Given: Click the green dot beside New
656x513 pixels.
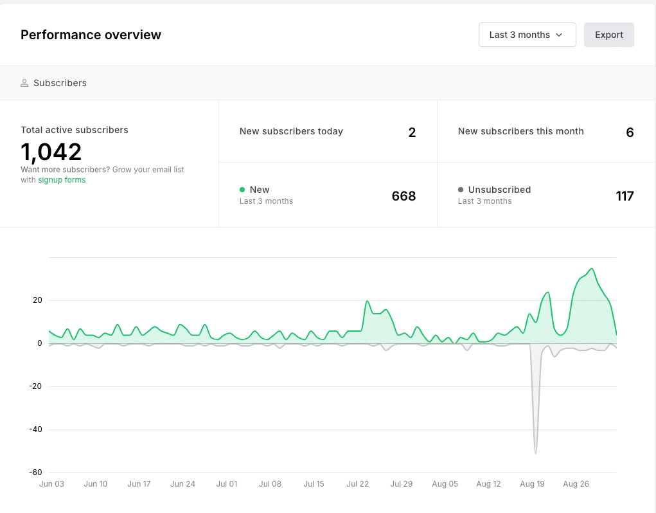Looking at the screenshot, I should click(x=242, y=190).
